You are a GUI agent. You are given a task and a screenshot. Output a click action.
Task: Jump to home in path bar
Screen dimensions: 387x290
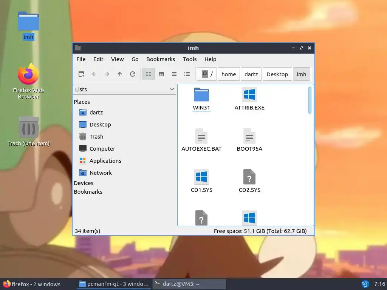pos(229,74)
